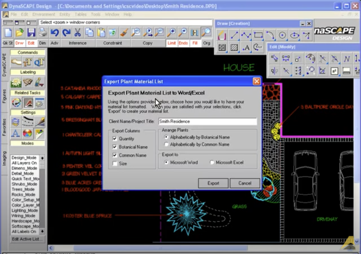Click the Cut scissors icon

point(78,32)
